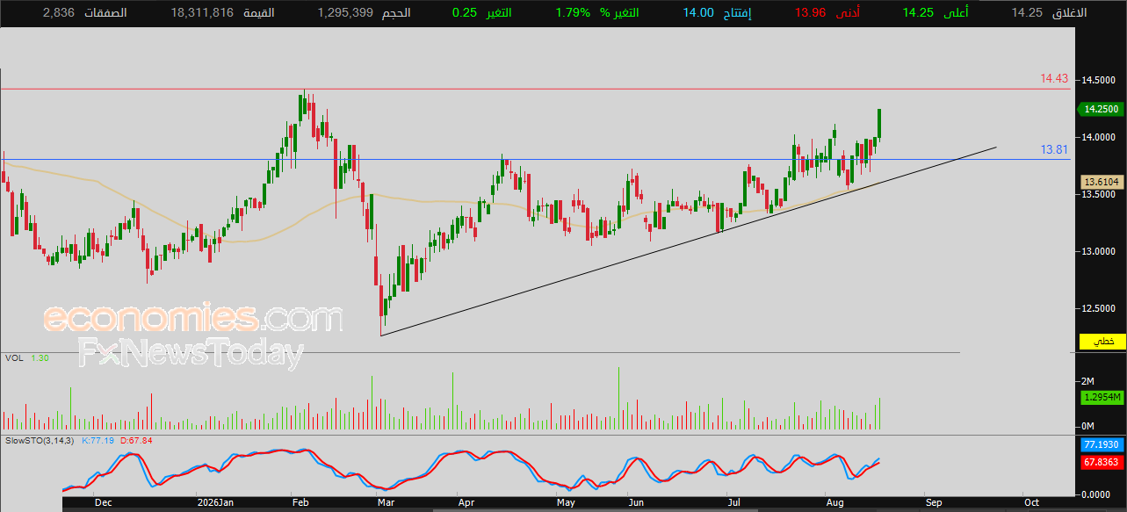
Task: Select the blue 13.81 support level label
Action: (x=1054, y=150)
